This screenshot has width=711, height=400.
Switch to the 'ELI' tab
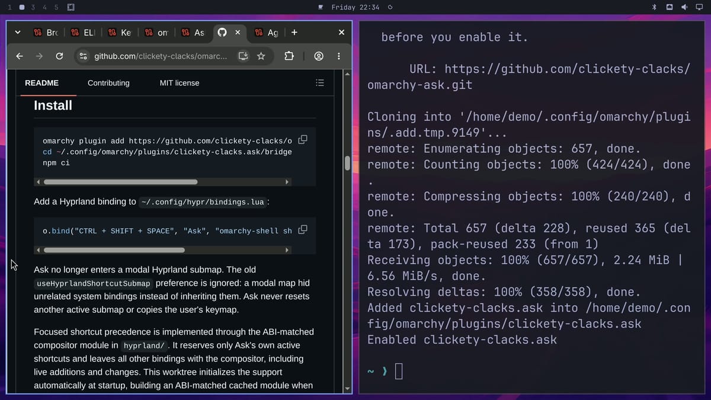83,33
